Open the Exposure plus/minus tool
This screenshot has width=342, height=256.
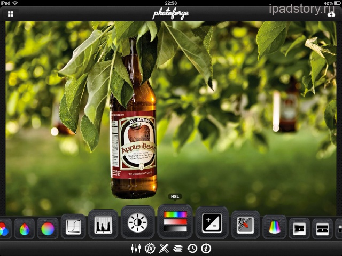[x=212, y=223]
